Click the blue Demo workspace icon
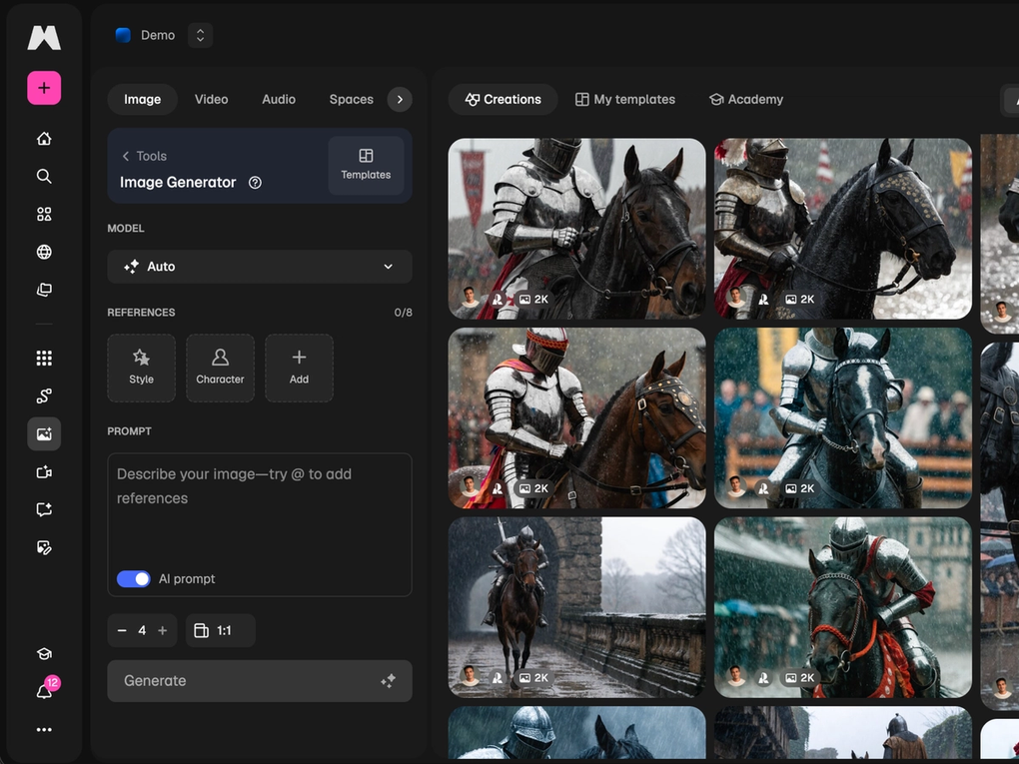 [x=123, y=35]
